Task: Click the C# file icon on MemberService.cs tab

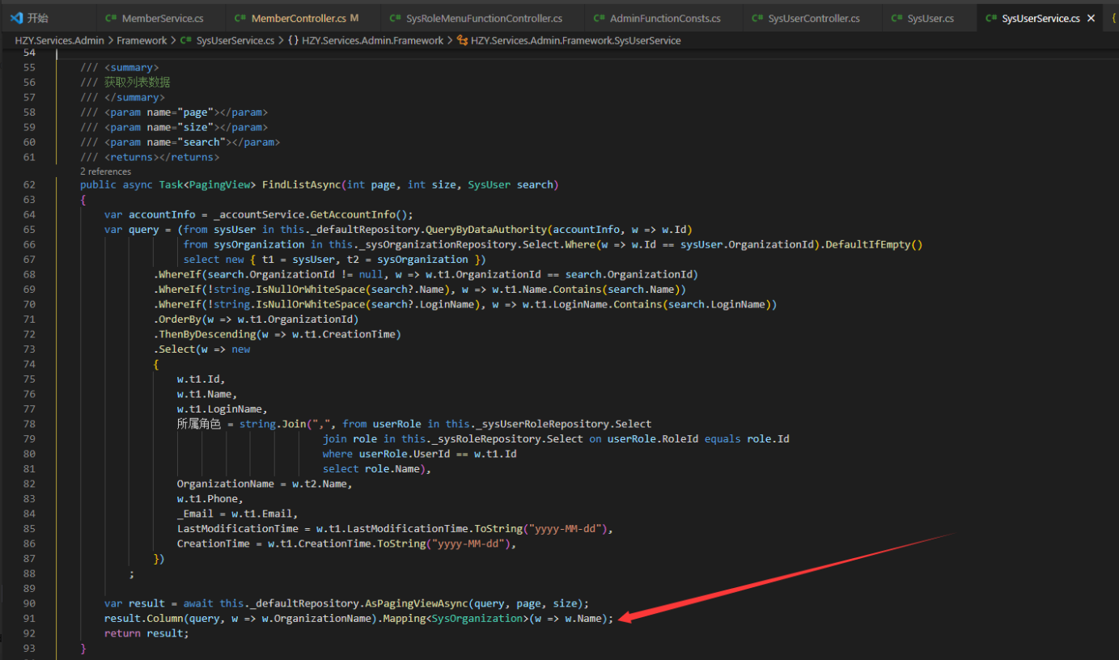Action: 111,18
